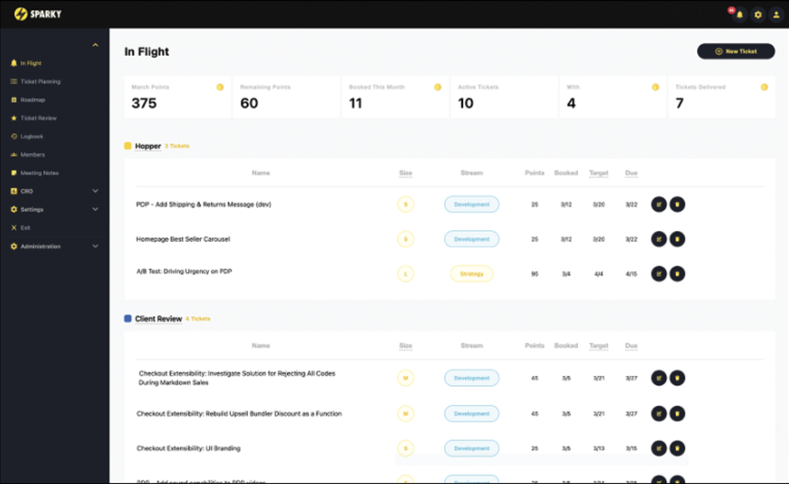Go to Roadmap in the sidebar

click(x=33, y=100)
